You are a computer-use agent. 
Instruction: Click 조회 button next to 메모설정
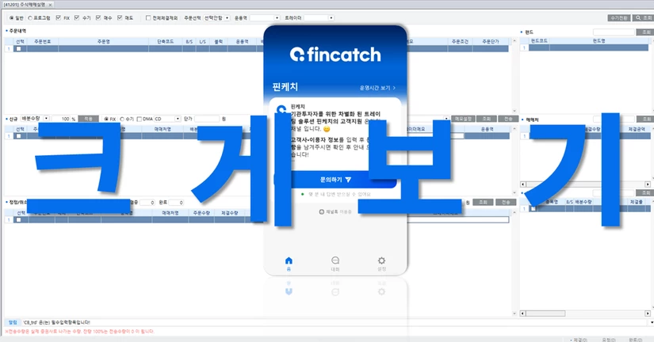click(486, 119)
